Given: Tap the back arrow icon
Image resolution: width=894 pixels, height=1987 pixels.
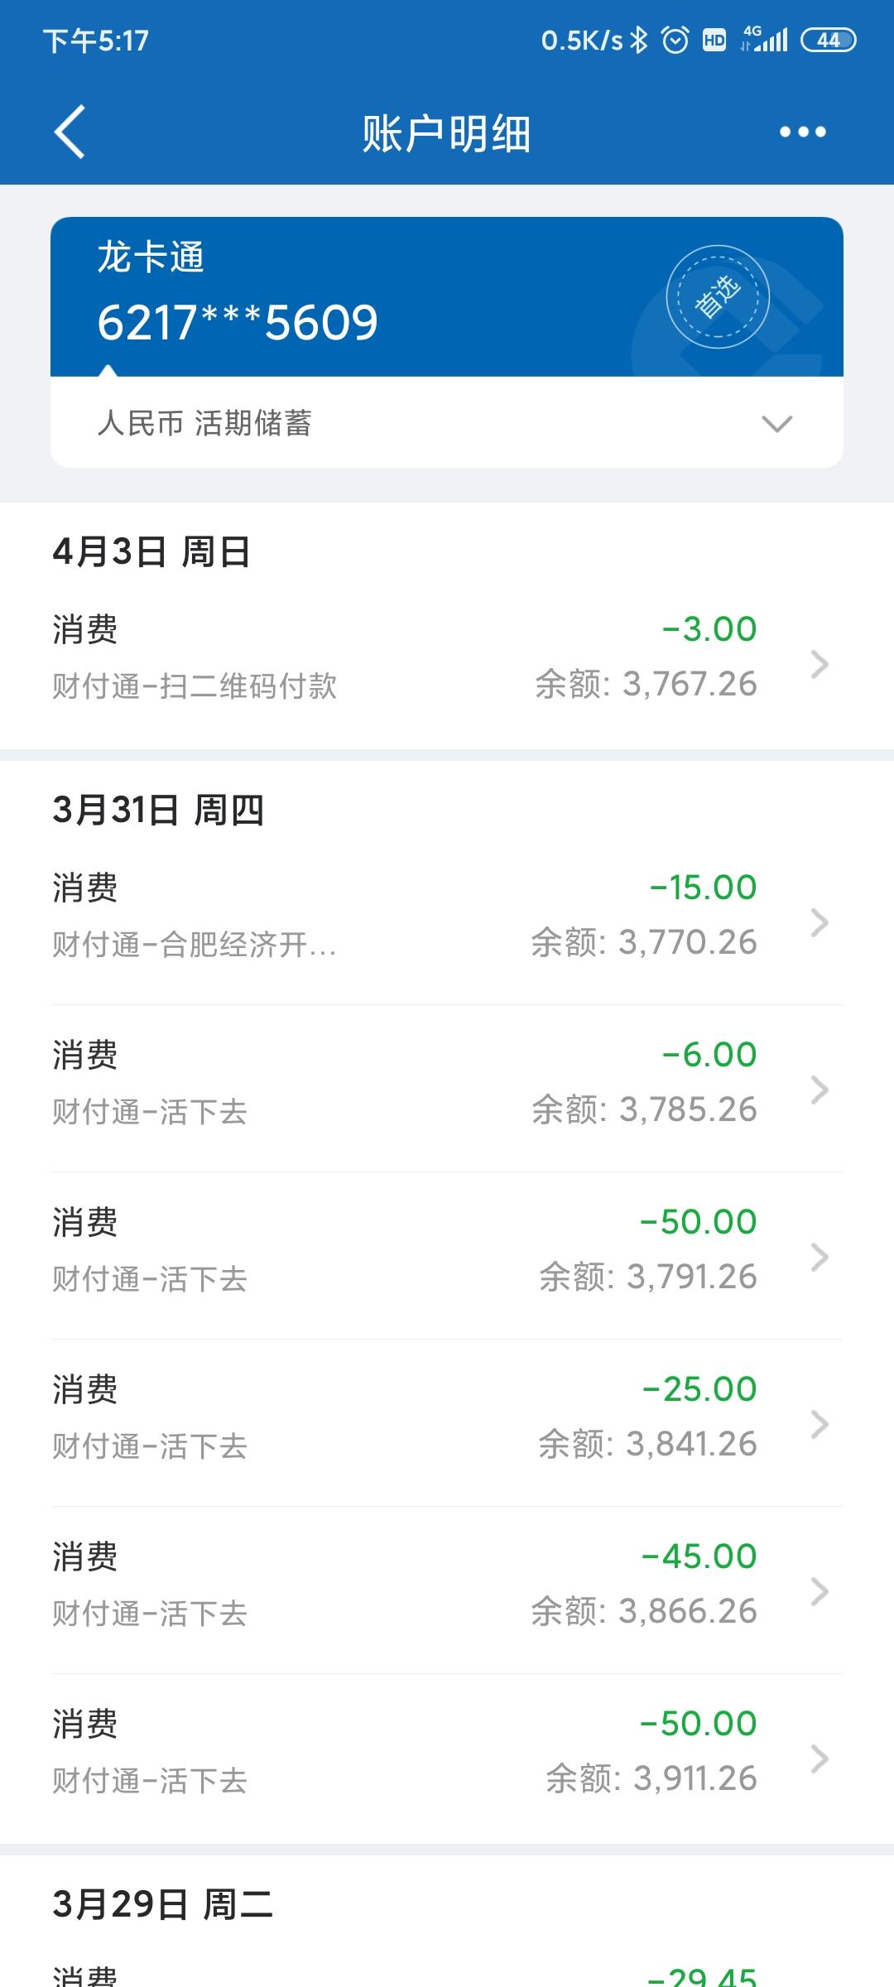Looking at the screenshot, I should pos(70,132).
